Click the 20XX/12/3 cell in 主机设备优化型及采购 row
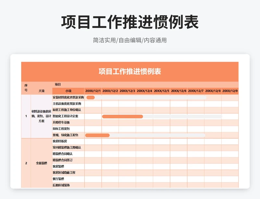260x199 pixels. tap(127, 104)
